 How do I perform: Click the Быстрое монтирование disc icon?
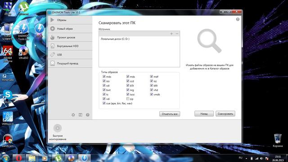coord(58,128)
